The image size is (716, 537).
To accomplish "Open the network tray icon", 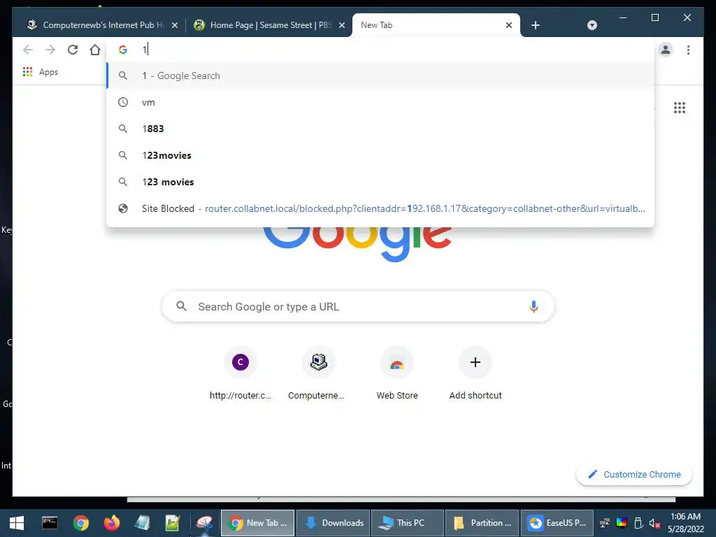I will tap(605, 523).
